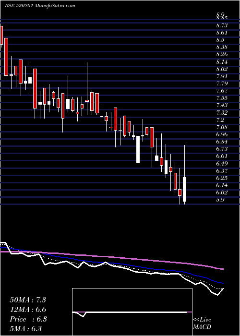The height and width of the screenshot is (336, 240).
Task: Click the 7.55 price axis label
Action: tap(222, 98)
